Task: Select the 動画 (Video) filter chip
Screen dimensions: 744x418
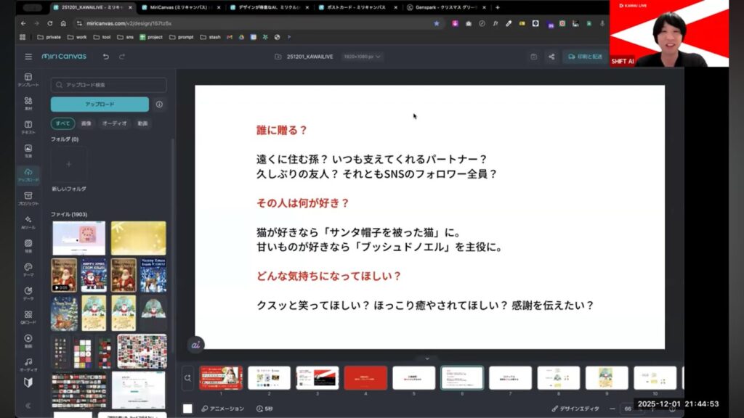Action: point(142,123)
